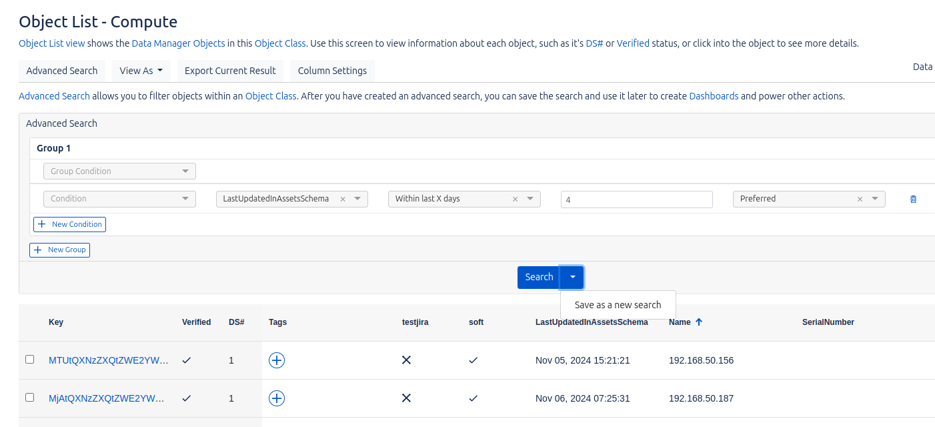This screenshot has width=935, height=427.
Task: Delete the condition with trash icon
Action: point(913,199)
